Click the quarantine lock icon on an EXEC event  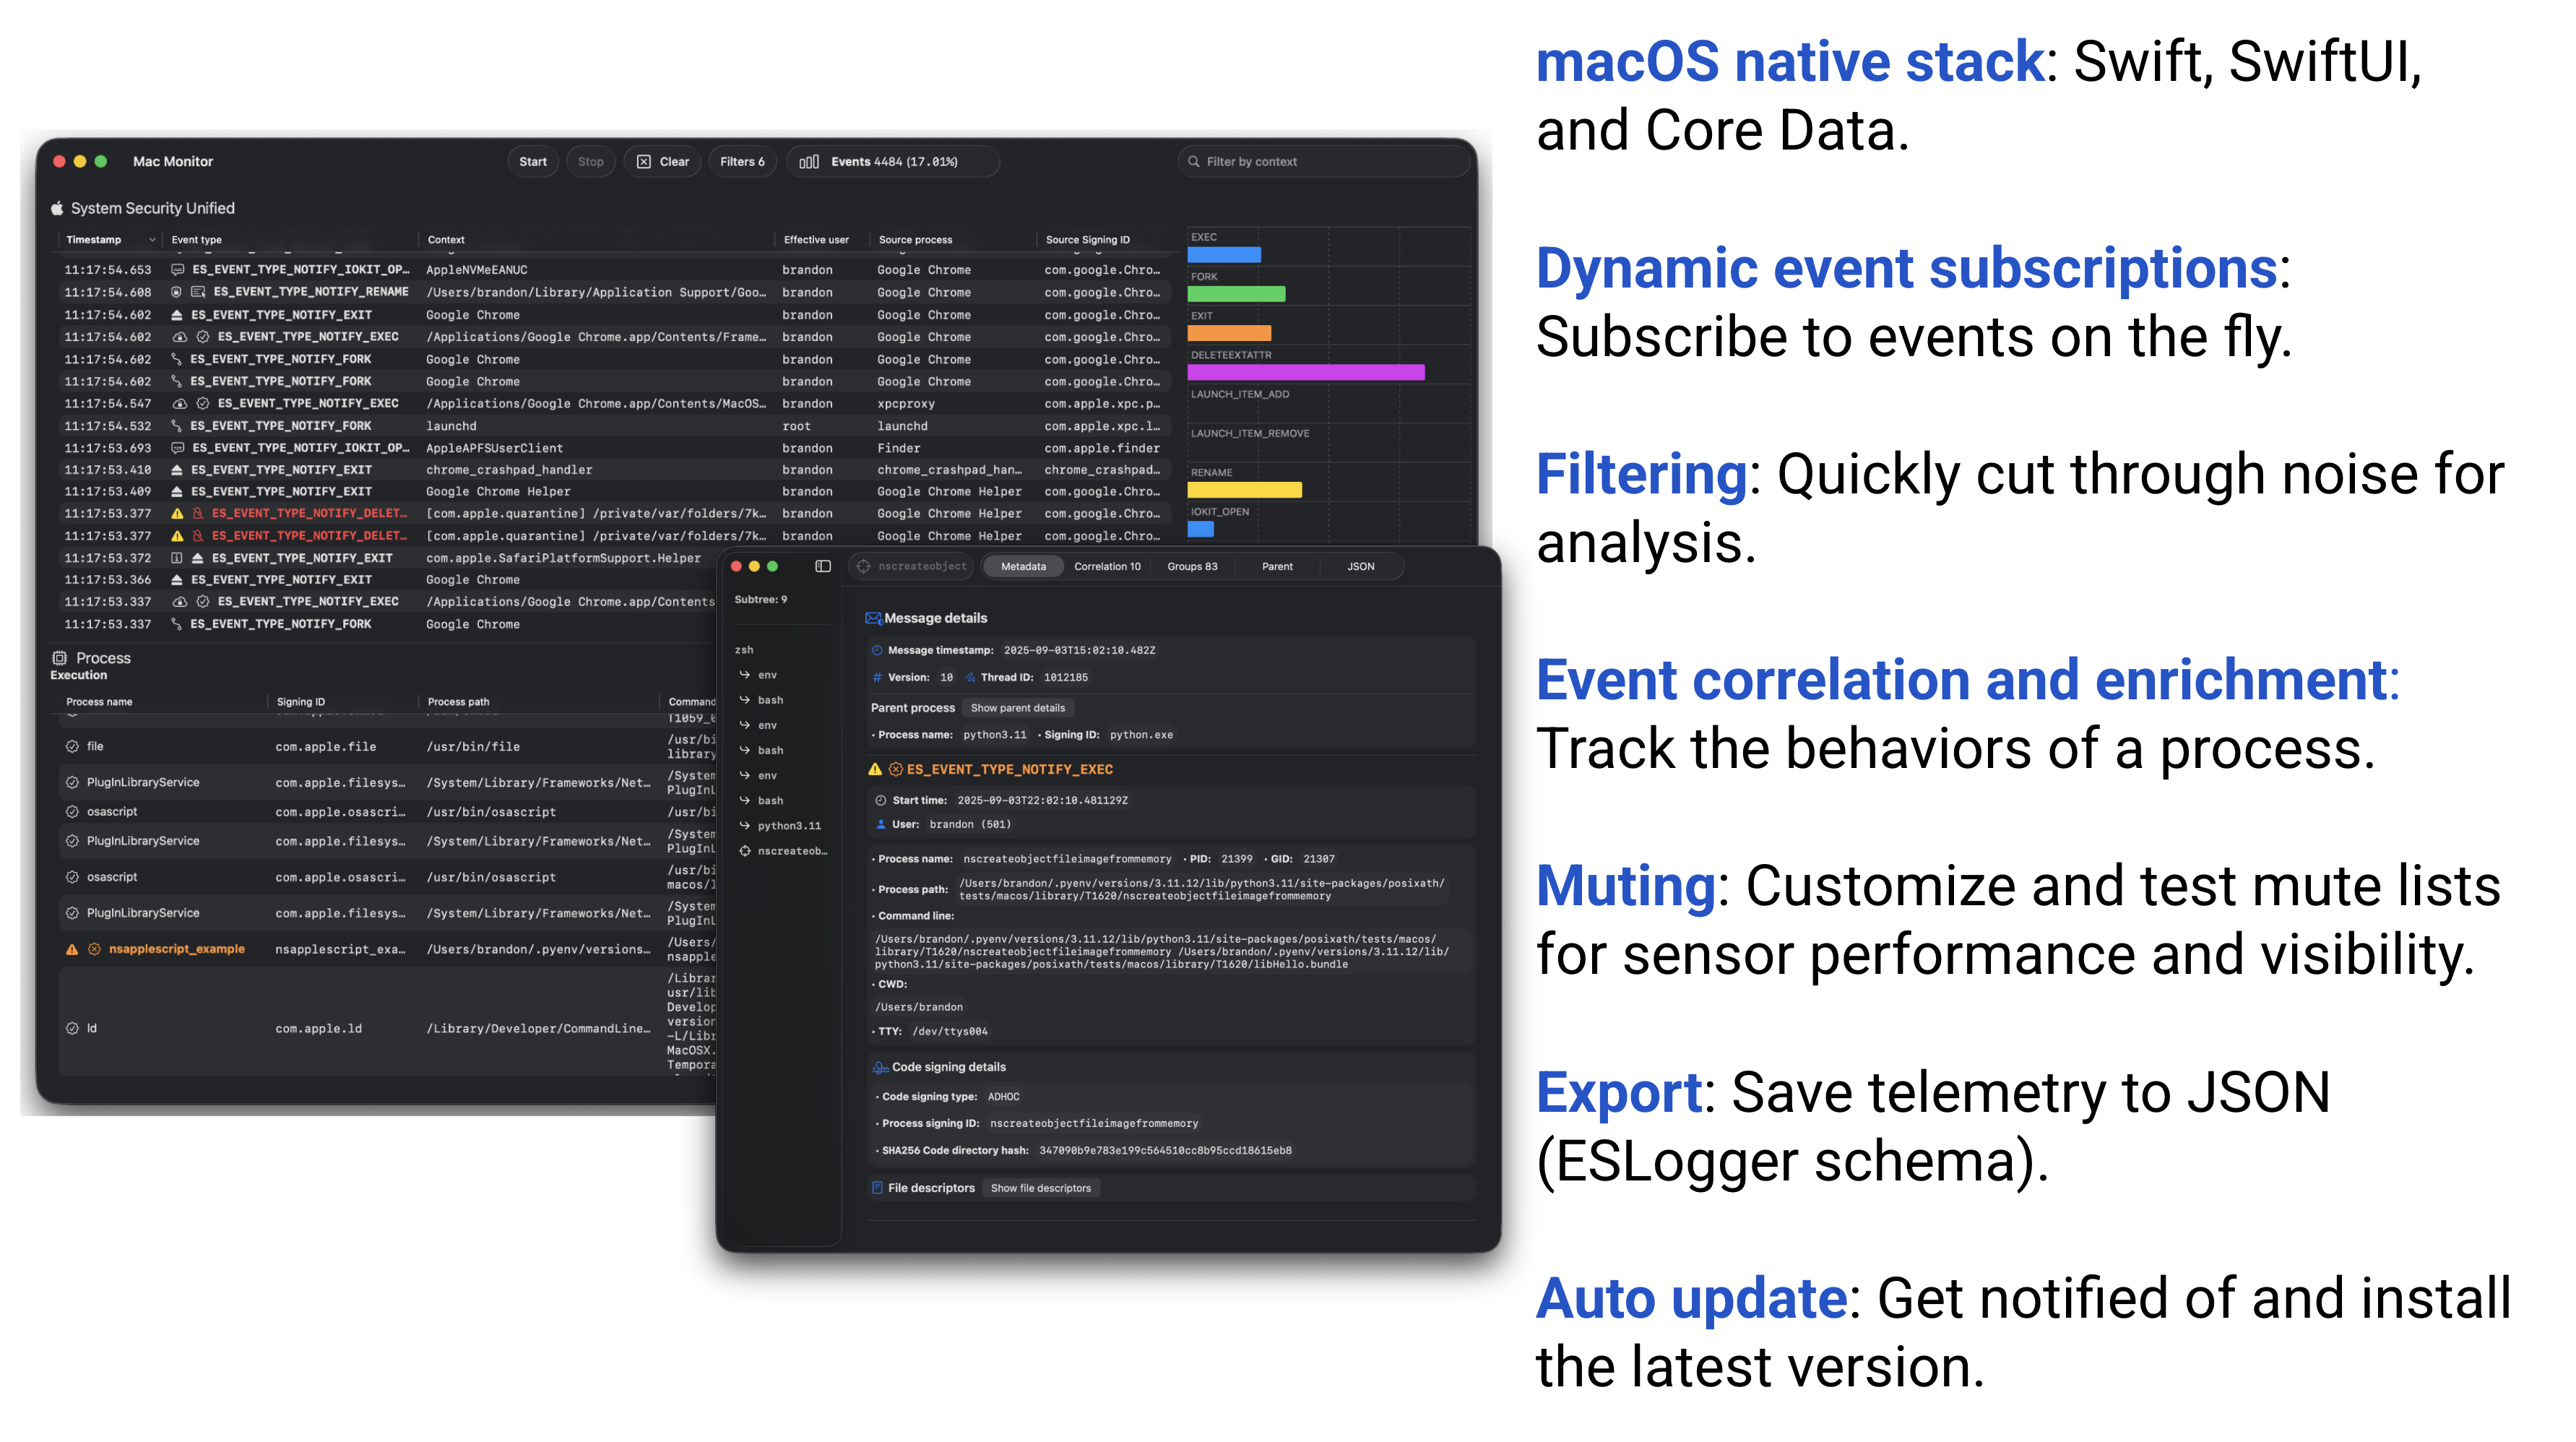pyautogui.click(x=179, y=337)
